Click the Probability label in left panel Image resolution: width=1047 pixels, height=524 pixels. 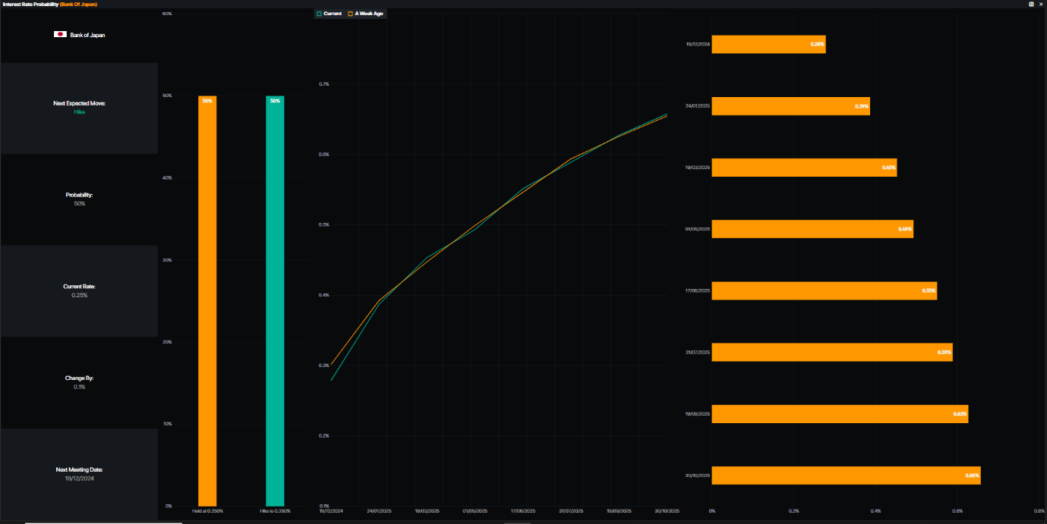(x=79, y=195)
